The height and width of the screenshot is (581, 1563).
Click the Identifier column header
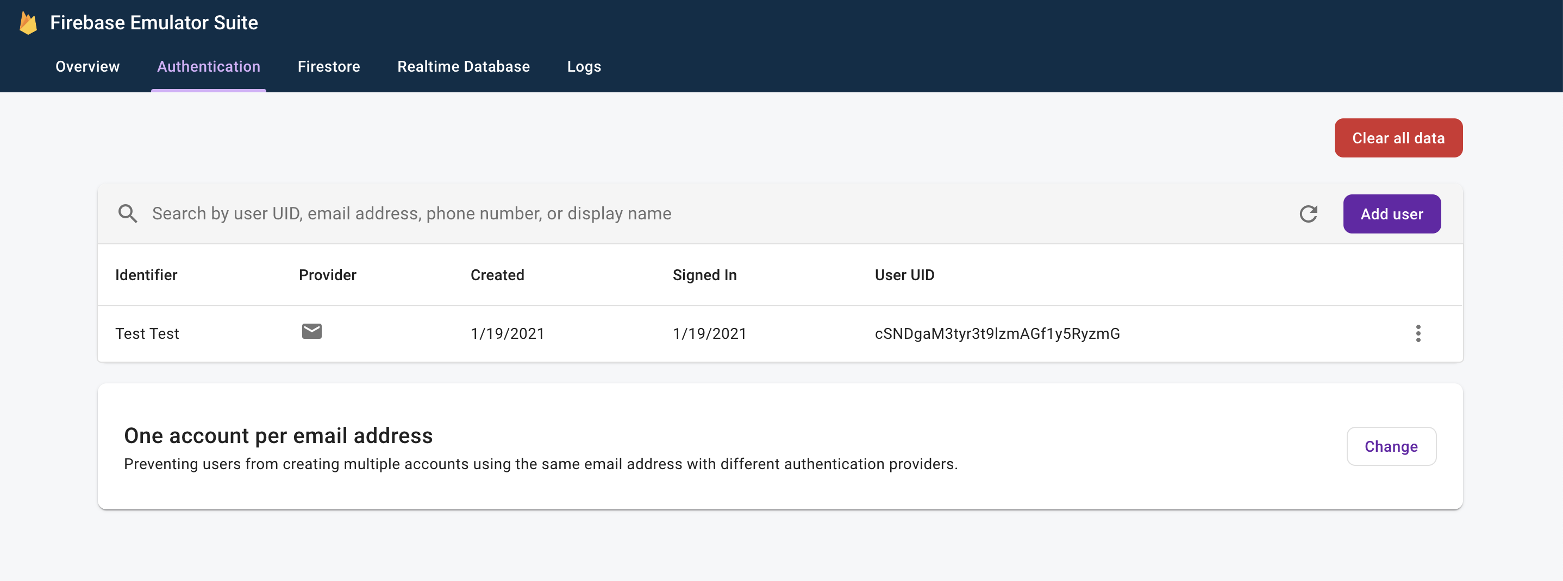(146, 275)
